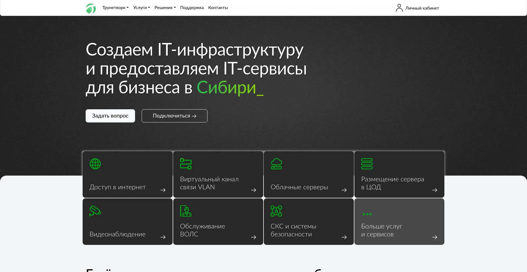The image size is (527, 272).
Task: Click the globe internet access icon
Action: [95, 164]
